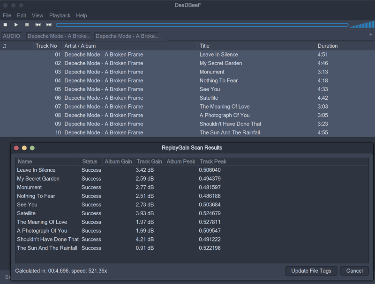Open the Playback menu
This screenshot has height=284, width=375.
(60, 15)
